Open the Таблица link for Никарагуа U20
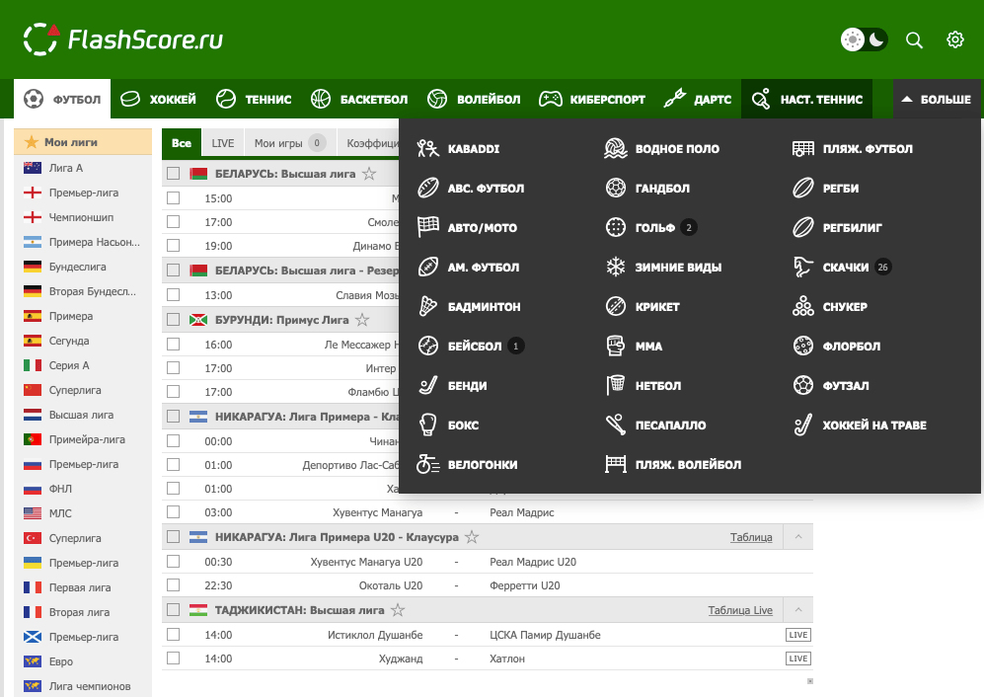This screenshot has width=984, height=697. (751, 537)
